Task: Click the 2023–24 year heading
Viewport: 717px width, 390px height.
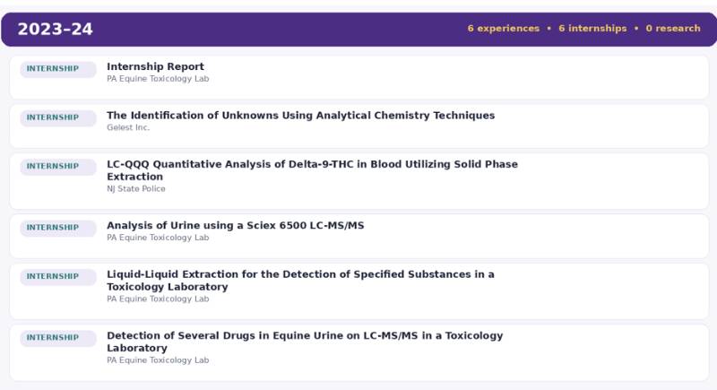Action: [x=56, y=30]
